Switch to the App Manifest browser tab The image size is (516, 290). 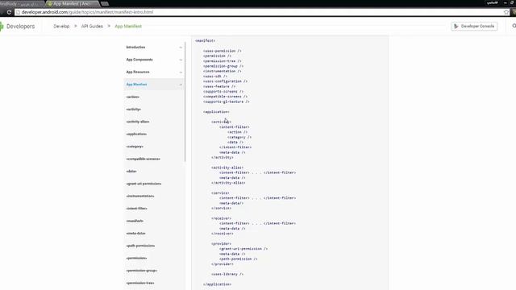[x=72, y=3]
